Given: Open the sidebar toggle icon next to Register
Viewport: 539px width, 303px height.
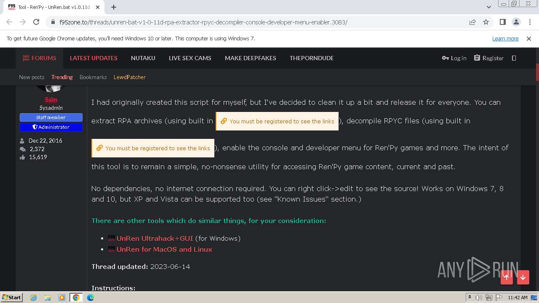Looking at the screenshot, I should (514, 58).
